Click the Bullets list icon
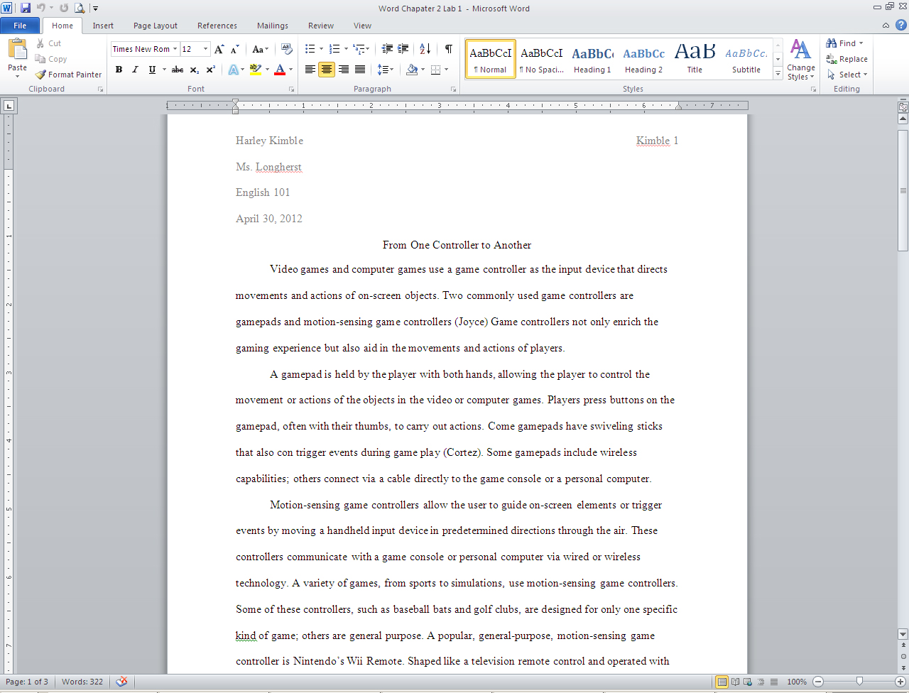The height and width of the screenshot is (693, 909). tap(310, 49)
